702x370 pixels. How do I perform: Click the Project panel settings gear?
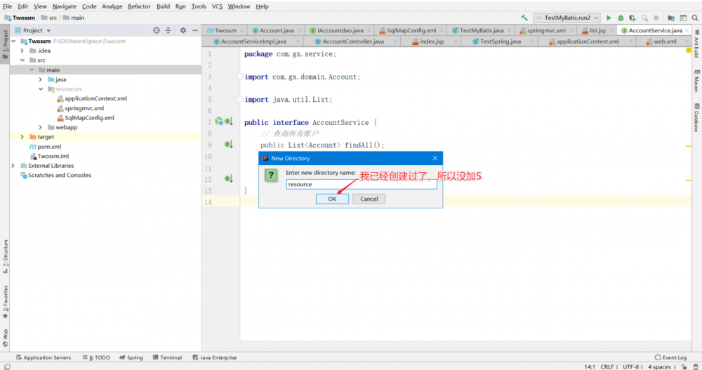pos(183,31)
